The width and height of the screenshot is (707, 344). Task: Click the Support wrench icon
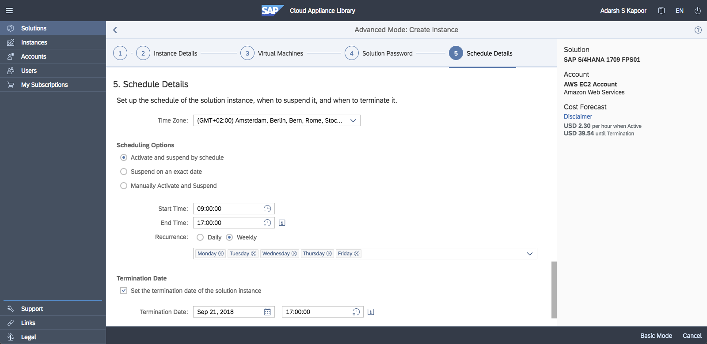click(11, 309)
